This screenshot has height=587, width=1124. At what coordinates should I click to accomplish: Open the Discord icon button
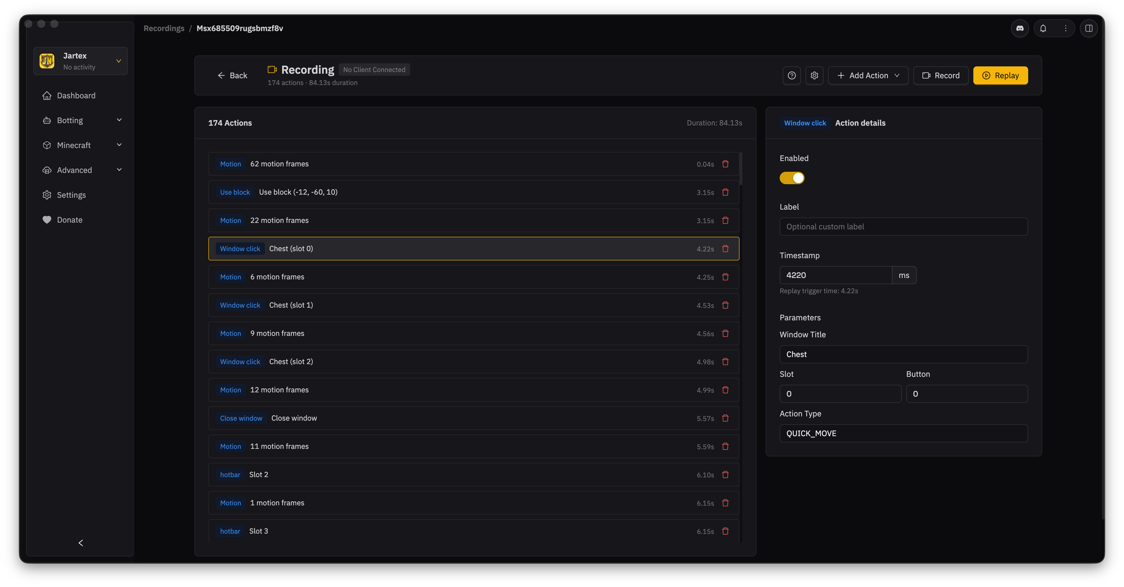[1020, 28]
